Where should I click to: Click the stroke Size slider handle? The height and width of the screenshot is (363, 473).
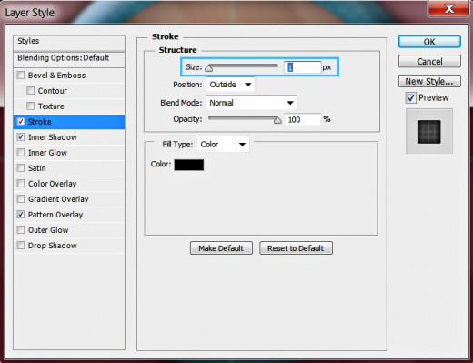[x=208, y=67]
